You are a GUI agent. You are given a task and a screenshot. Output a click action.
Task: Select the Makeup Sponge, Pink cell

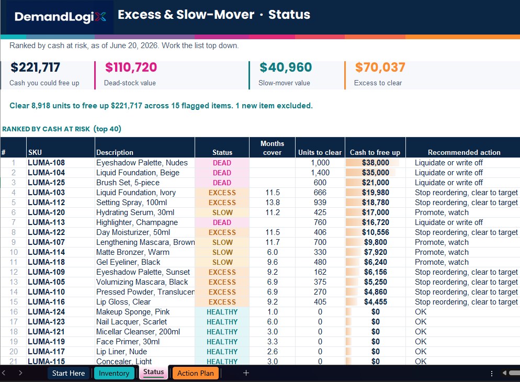145,312
